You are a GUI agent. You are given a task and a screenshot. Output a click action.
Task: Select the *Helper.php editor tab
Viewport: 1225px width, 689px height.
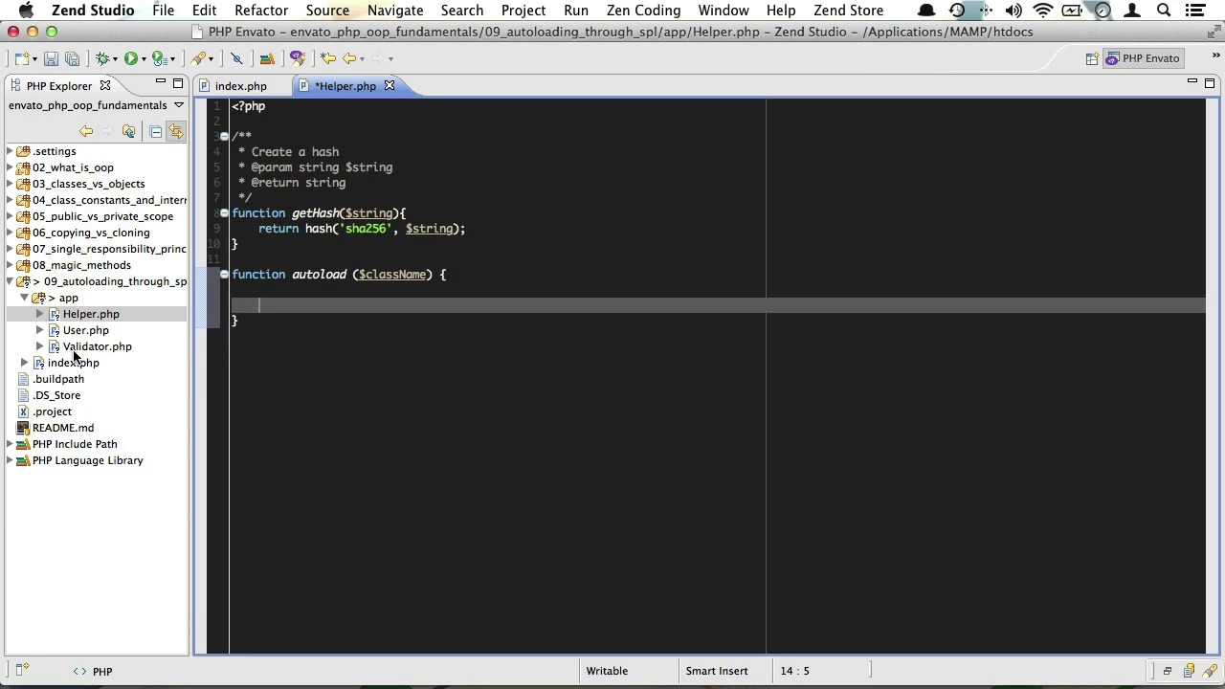coord(345,86)
